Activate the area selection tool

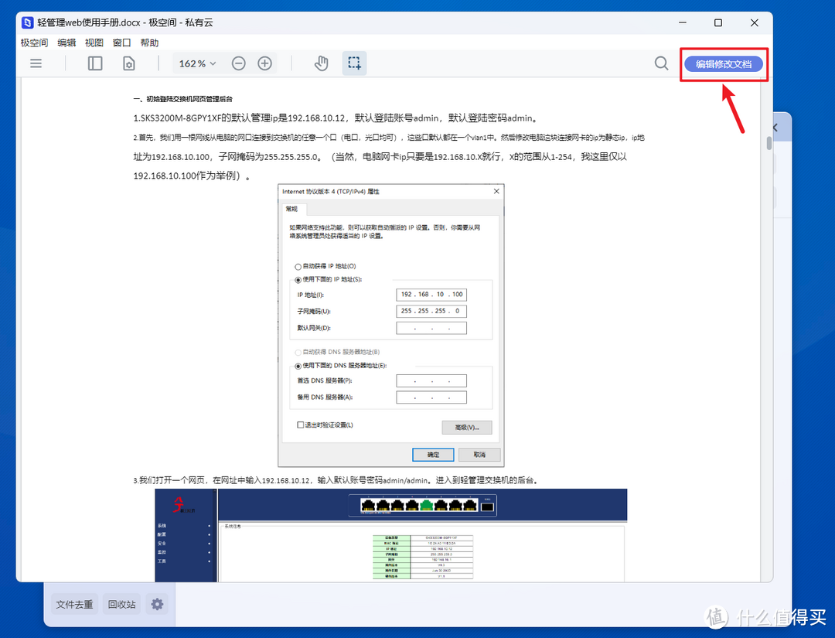pos(354,63)
